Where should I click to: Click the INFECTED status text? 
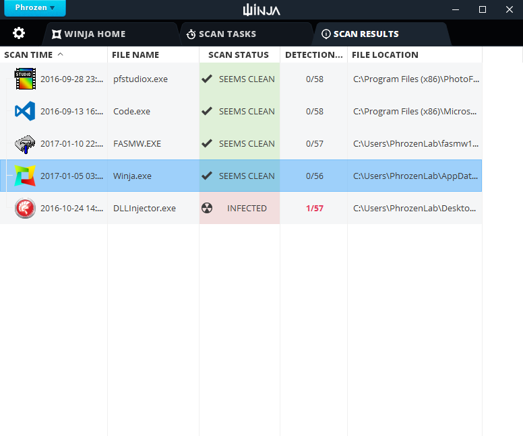[247, 208]
